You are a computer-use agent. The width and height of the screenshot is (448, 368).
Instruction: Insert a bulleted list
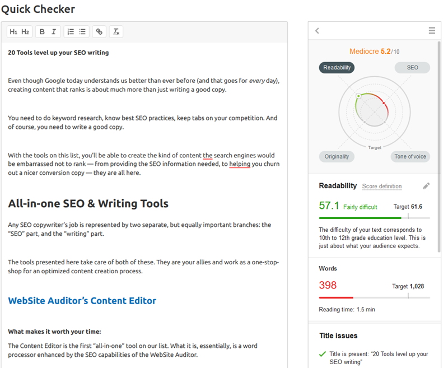(x=82, y=32)
